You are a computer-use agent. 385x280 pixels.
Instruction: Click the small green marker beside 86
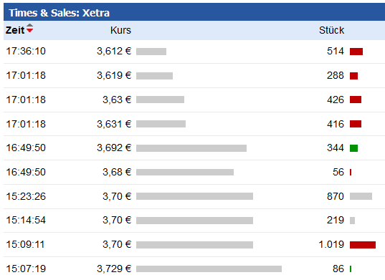[x=351, y=269]
